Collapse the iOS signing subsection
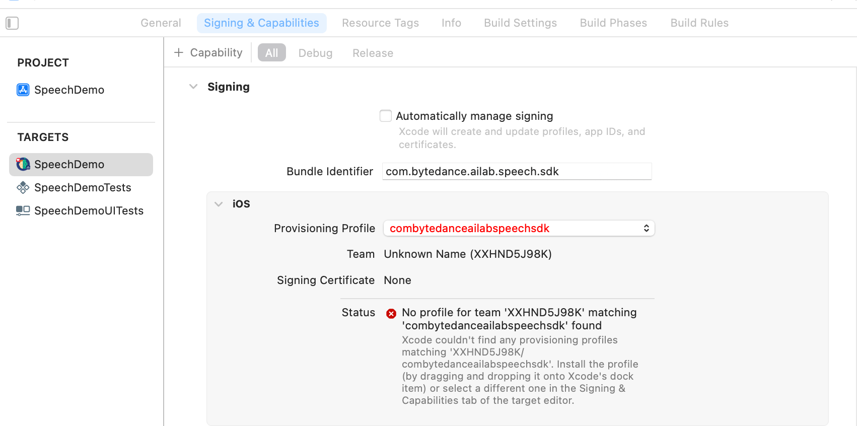The width and height of the screenshot is (857, 426). pos(219,204)
